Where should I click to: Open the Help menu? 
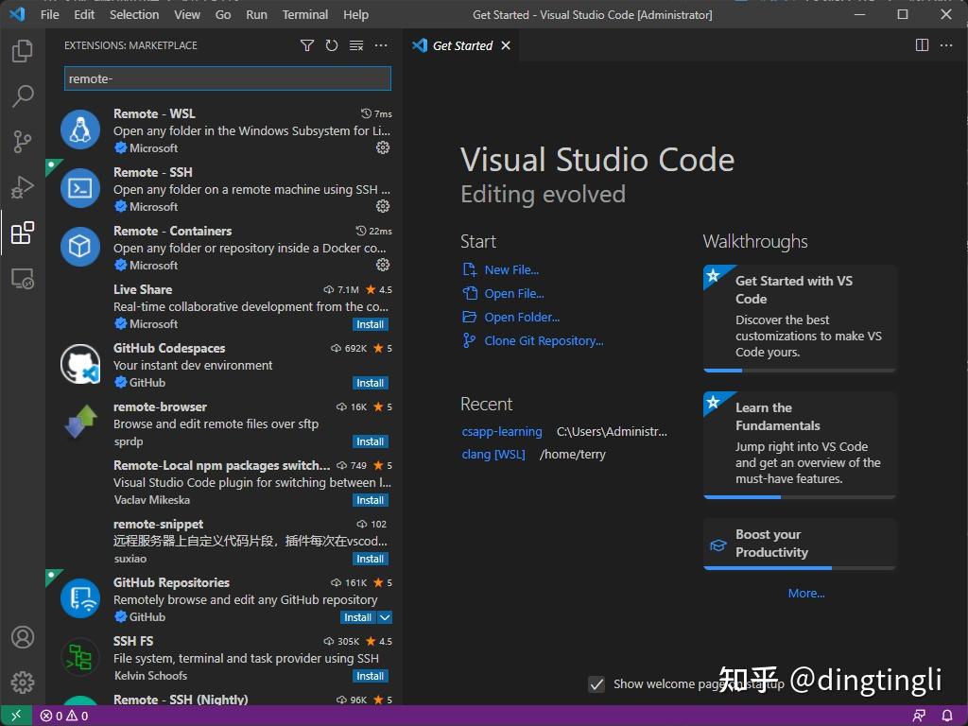click(355, 14)
